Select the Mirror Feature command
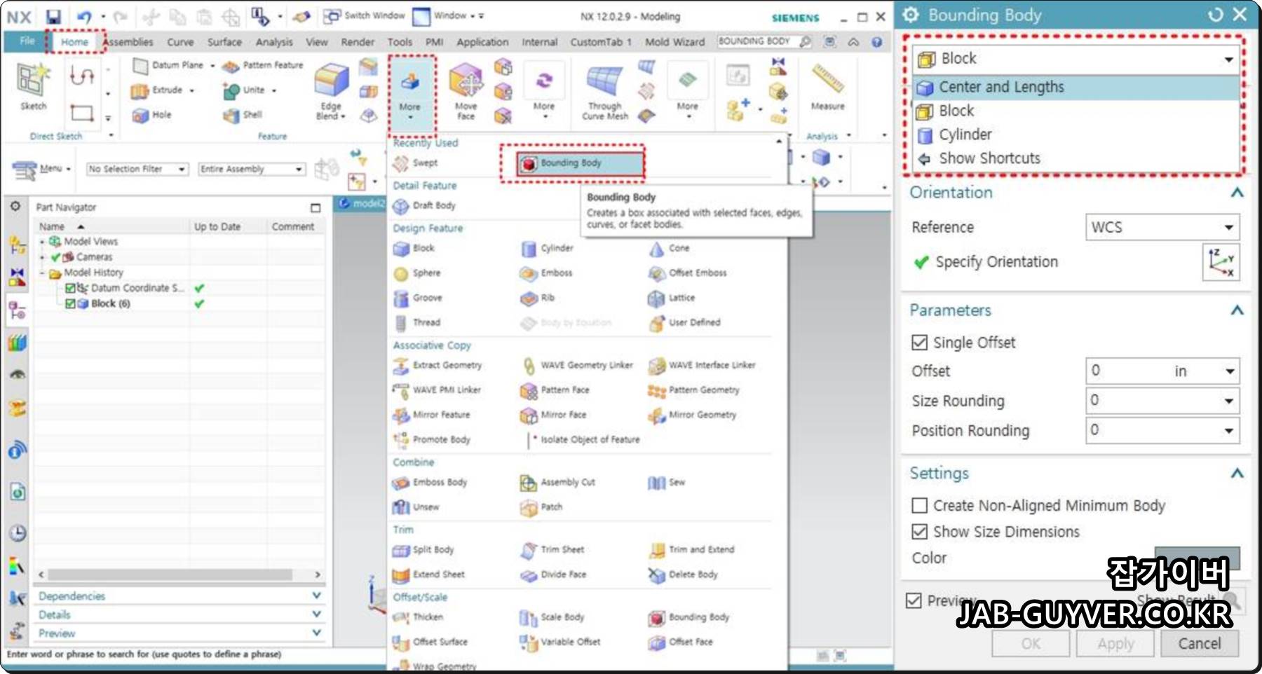Screen dimensions: 1262x674 pyautogui.click(x=431, y=415)
